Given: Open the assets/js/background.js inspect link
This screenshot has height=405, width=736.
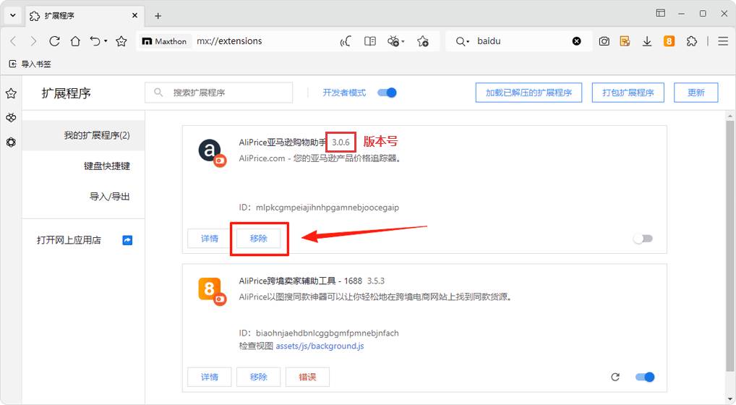Looking at the screenshot, I should coord(320,346).
